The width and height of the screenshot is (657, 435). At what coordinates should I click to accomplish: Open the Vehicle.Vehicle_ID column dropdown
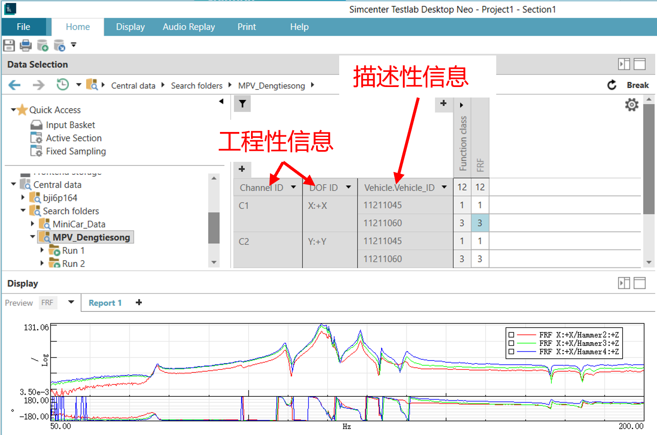tap(444, 187)
